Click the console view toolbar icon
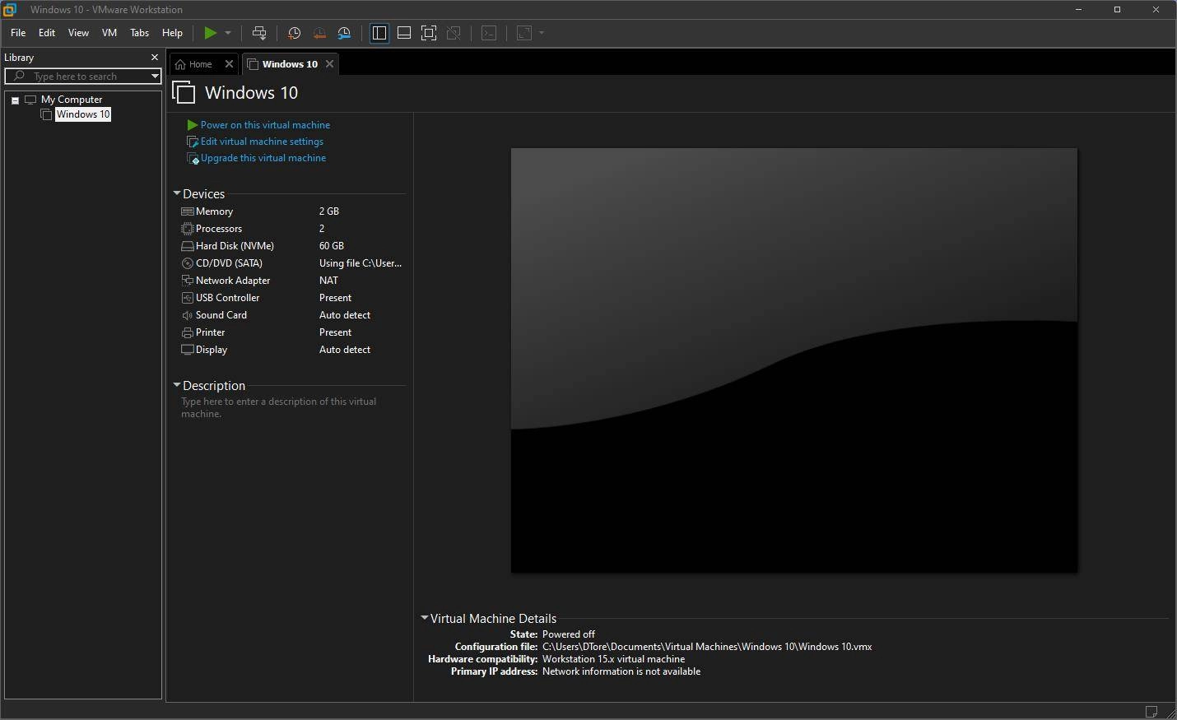 489,33
